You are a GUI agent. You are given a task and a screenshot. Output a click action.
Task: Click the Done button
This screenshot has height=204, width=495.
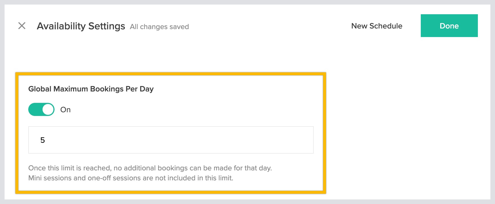coord(449,26)
